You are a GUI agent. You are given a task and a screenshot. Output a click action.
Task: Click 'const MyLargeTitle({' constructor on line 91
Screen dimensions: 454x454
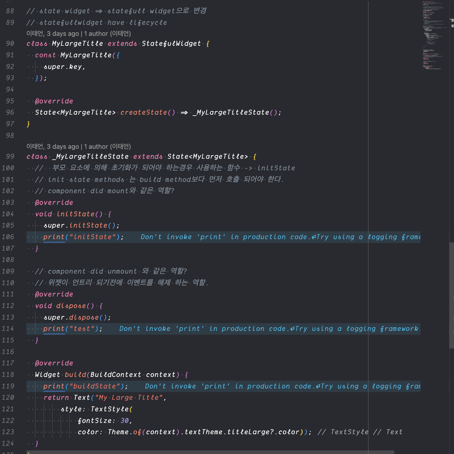pyautogui.click(x=77, y=55)
